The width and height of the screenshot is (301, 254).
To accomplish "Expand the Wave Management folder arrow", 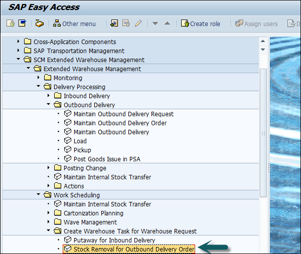I will coord(48,221).
